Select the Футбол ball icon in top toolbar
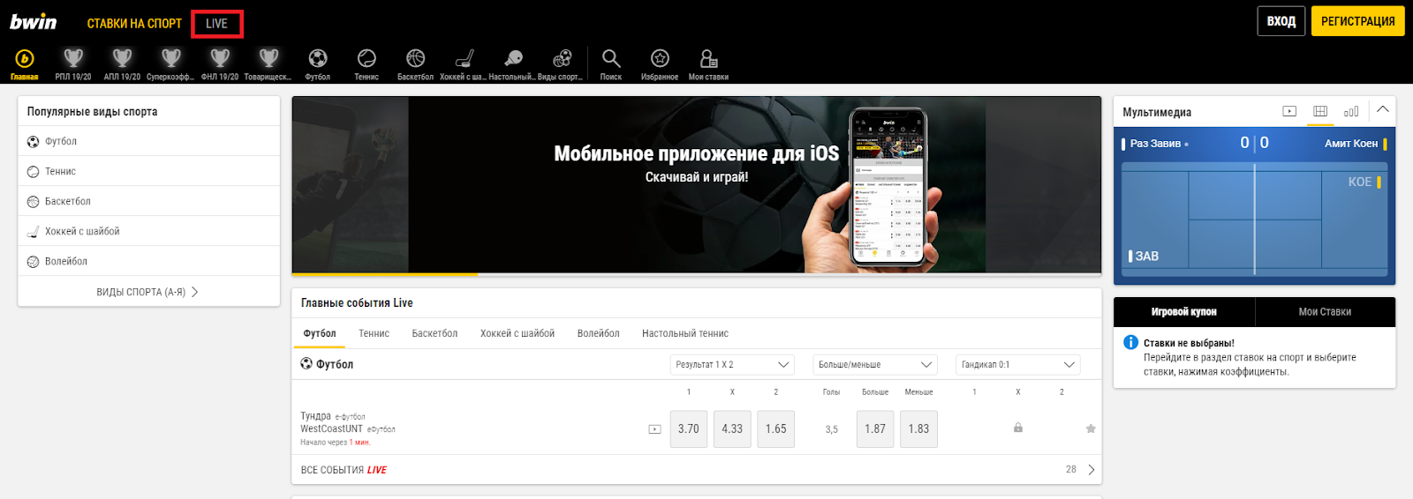This screenshot has height=499, width=1413. tap(317, 60)
